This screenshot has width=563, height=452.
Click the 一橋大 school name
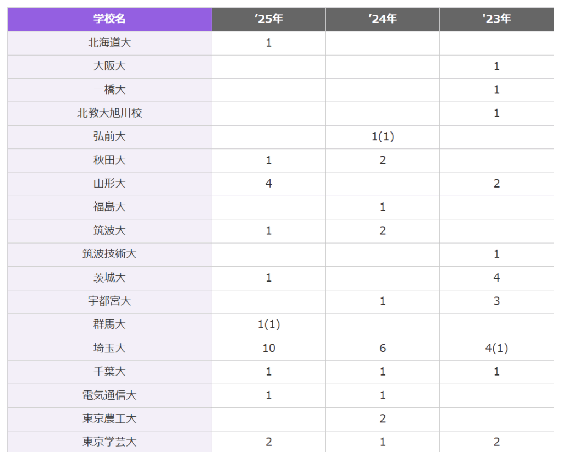coord(109,90)
